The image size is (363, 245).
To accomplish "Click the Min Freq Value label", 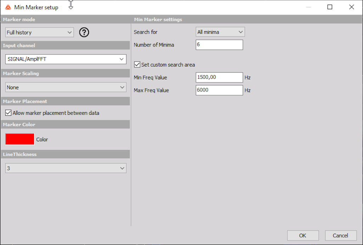I will point(150,78).
